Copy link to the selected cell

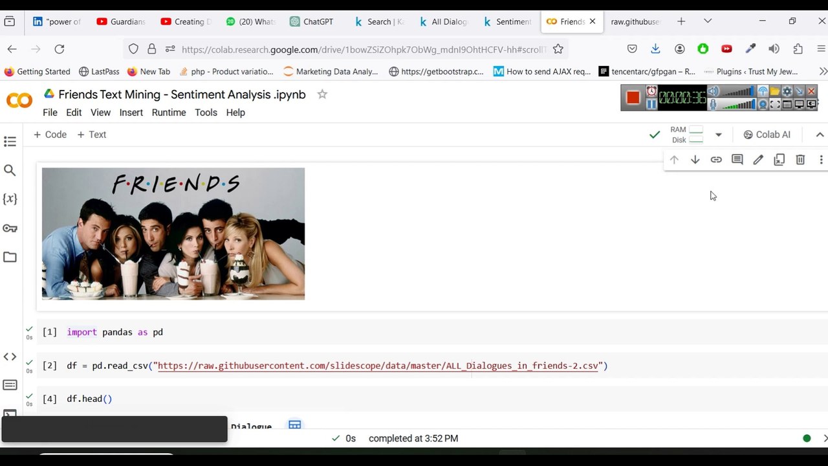tap(716, 160)
